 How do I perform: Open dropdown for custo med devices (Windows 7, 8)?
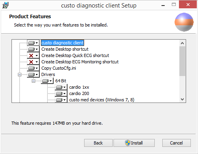(x=61, y=100)
